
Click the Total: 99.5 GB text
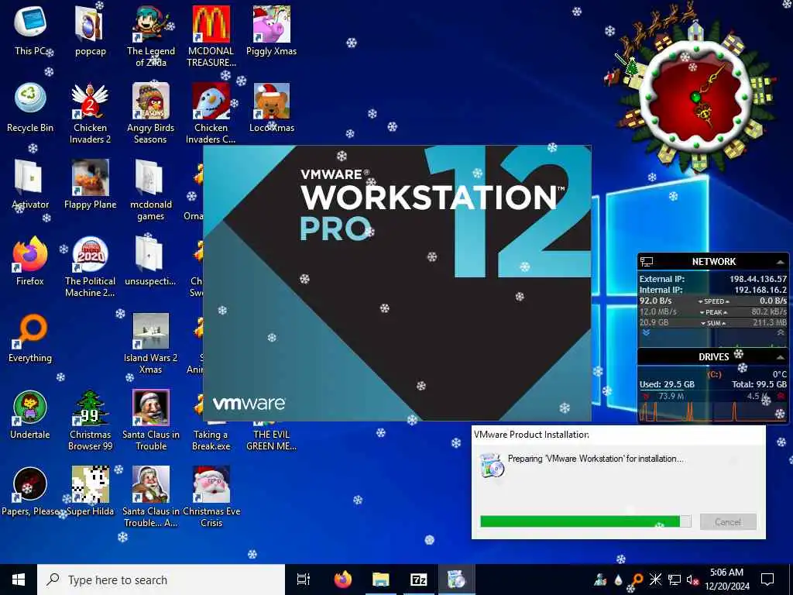759,384
